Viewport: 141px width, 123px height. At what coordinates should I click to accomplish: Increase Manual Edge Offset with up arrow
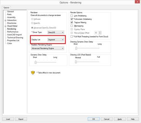coord(100,32)
